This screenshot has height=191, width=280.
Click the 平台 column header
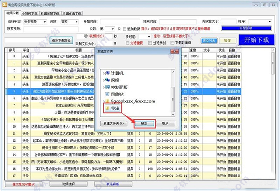[x=26, y=50]
